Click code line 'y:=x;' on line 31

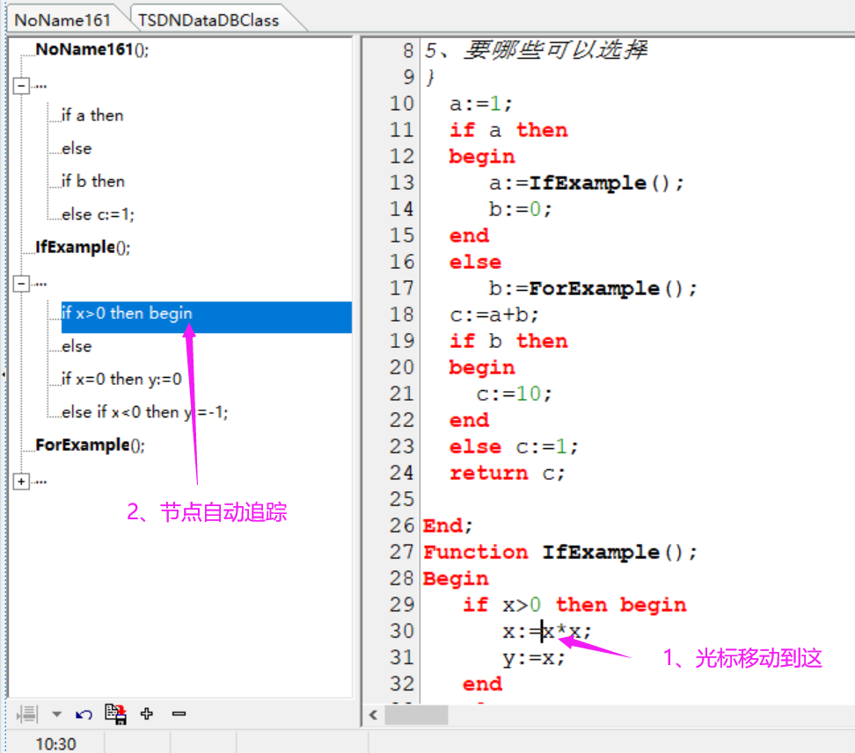(x=534, y=658)
